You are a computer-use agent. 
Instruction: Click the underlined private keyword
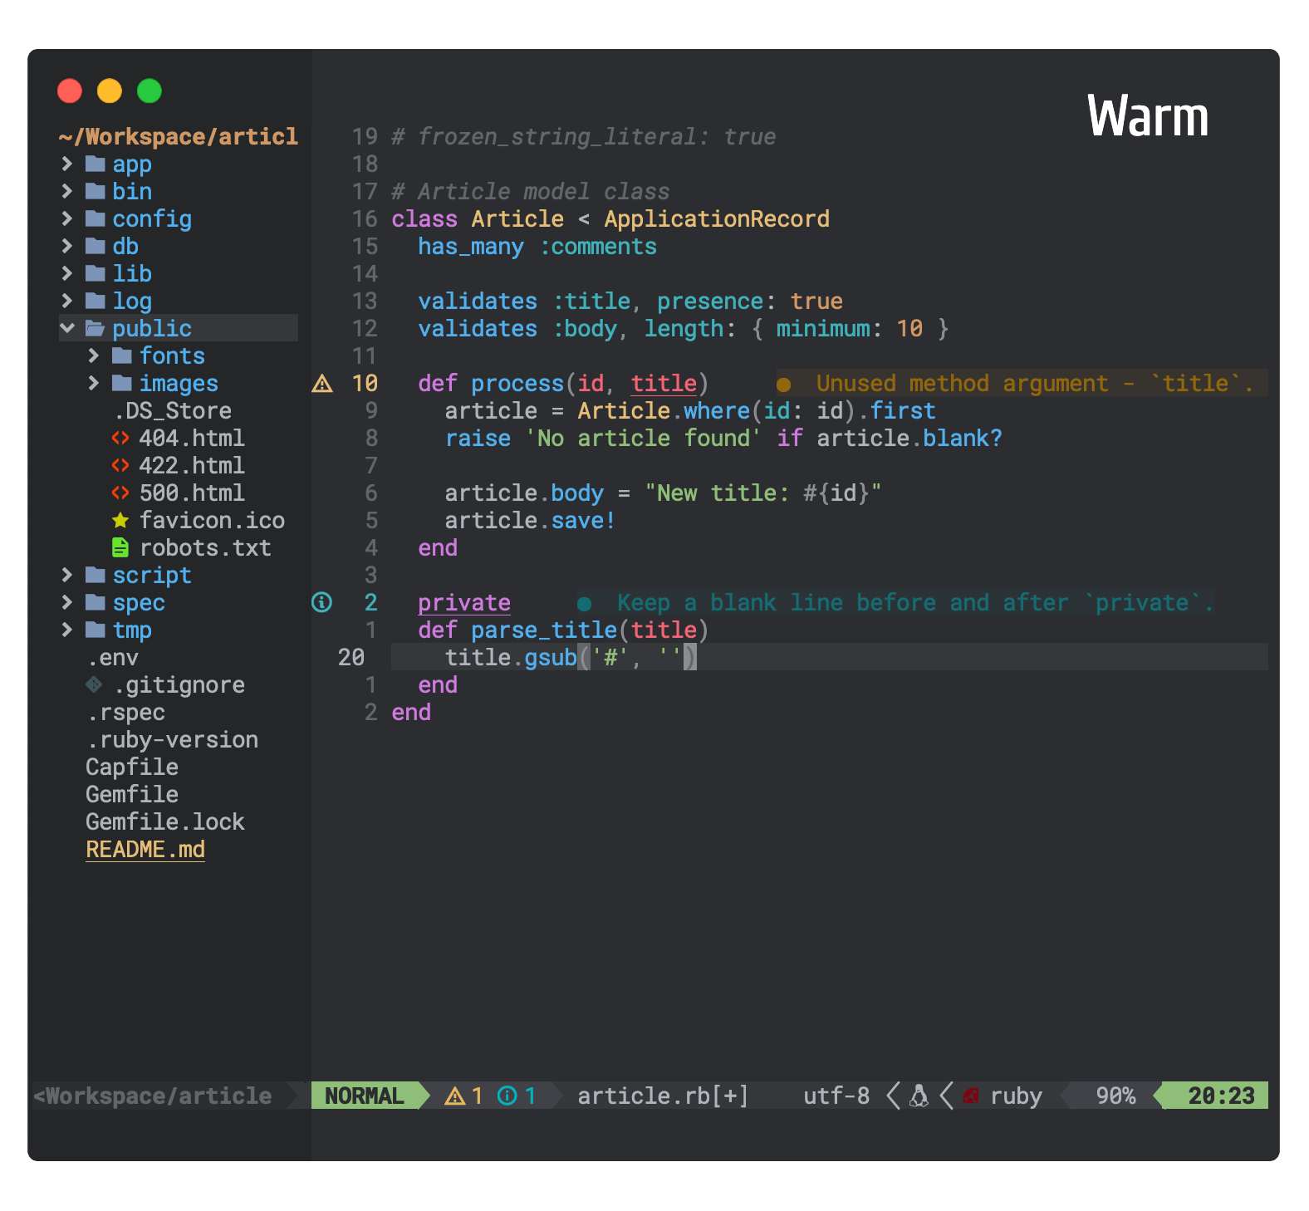[464, 602]
